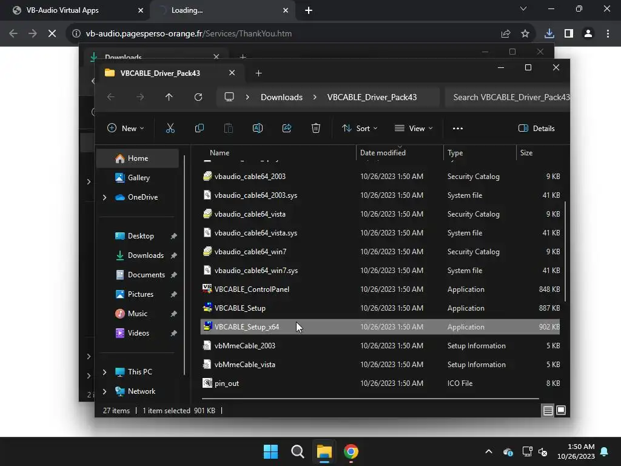Share this page icon in Chrome

[x=506, y=34]
